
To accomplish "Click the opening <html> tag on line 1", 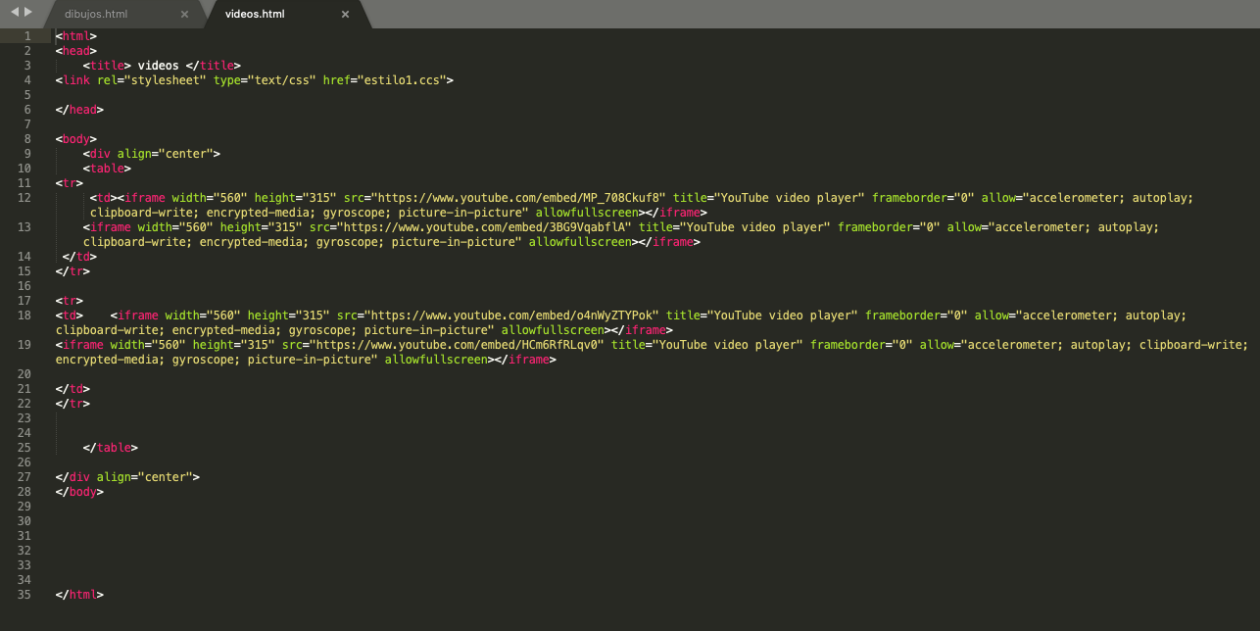I will (x=76, y=36).
